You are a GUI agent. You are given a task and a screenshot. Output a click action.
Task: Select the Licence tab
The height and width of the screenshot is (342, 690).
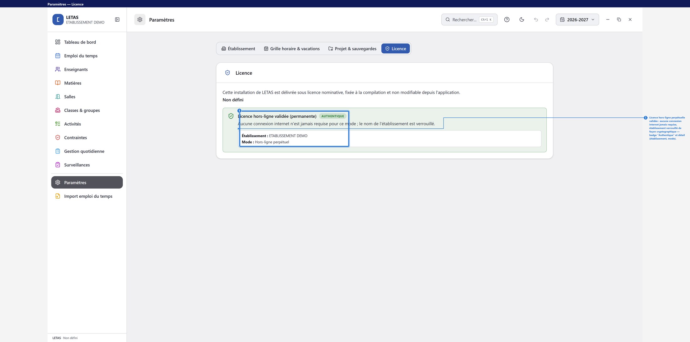[395, 49]
